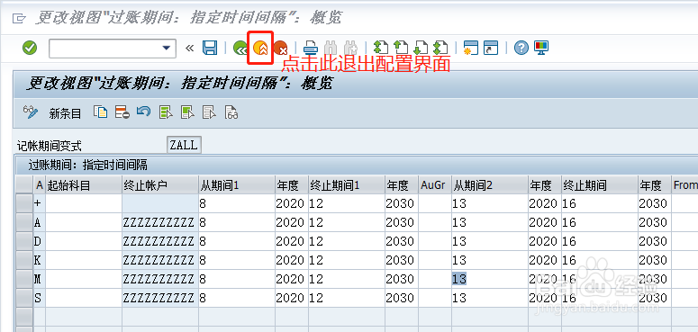Go to next page icon
This screenshot has width=698, height=332.
click(421, 48)
